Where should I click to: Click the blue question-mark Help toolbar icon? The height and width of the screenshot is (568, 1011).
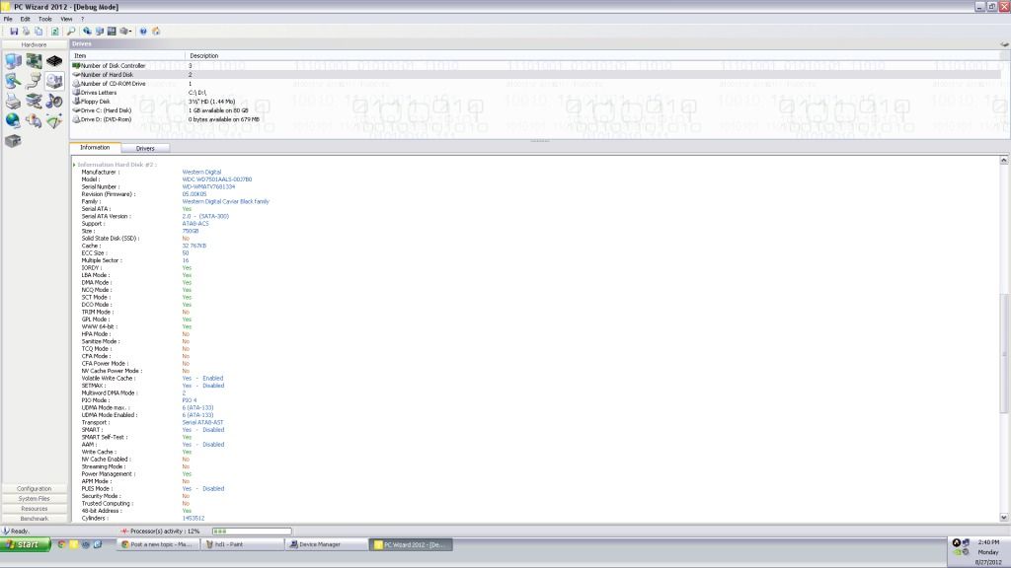(143, 31)
